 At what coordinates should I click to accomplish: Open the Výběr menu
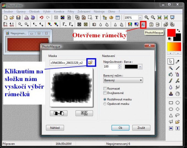47,12
